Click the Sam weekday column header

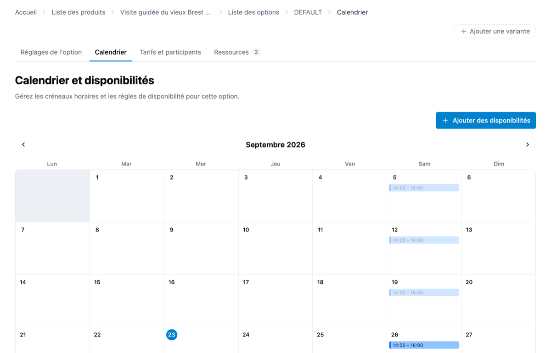tap(424, 164)
